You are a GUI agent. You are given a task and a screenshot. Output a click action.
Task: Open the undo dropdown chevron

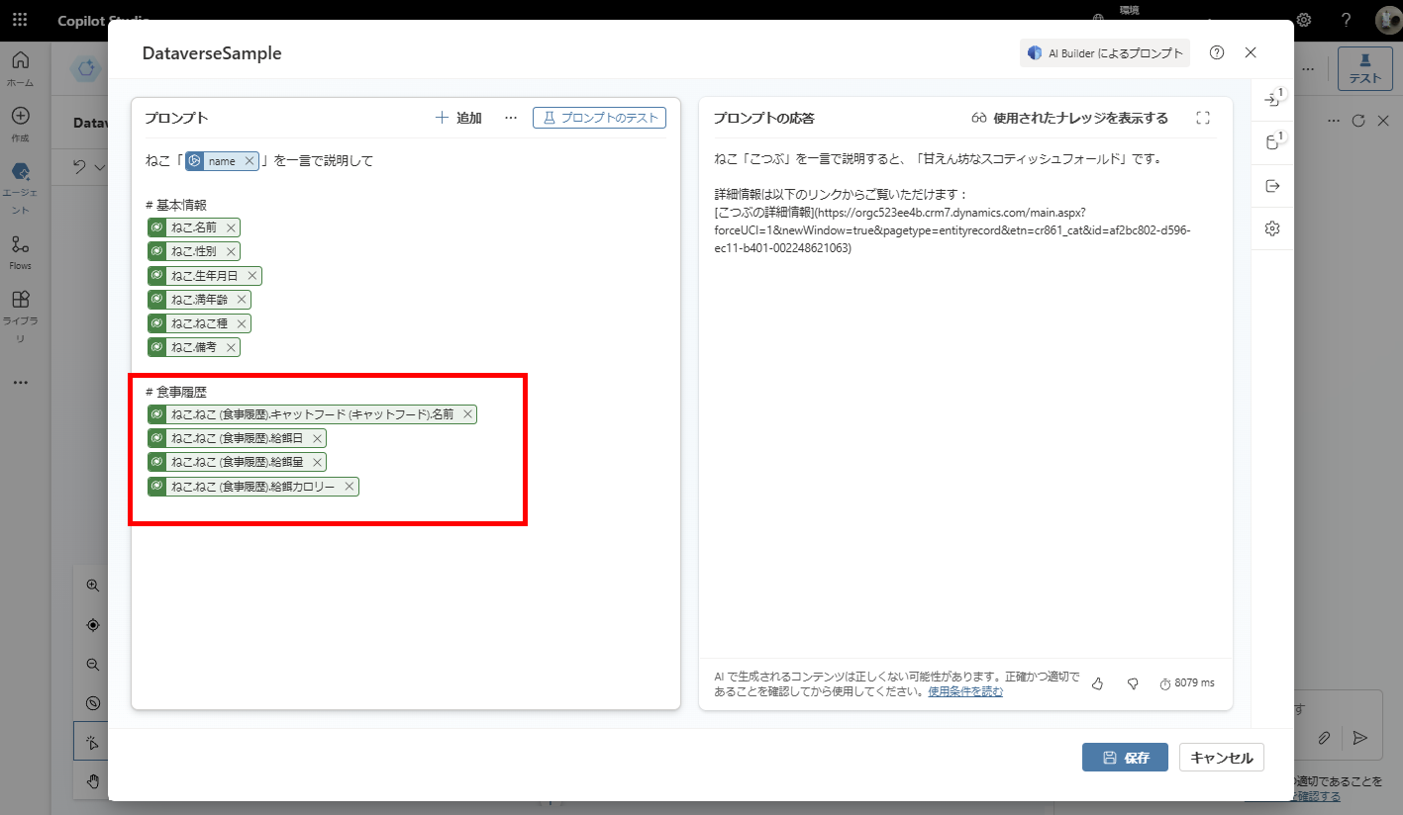pyautogui.click(x=102, y=166)
